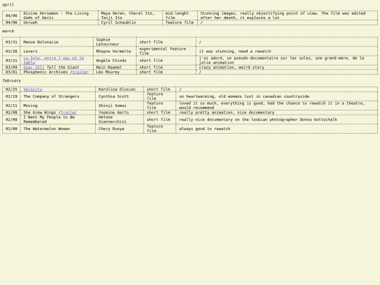Click the 'february' section heading
The image size is (380, 285).
[11, 81]
